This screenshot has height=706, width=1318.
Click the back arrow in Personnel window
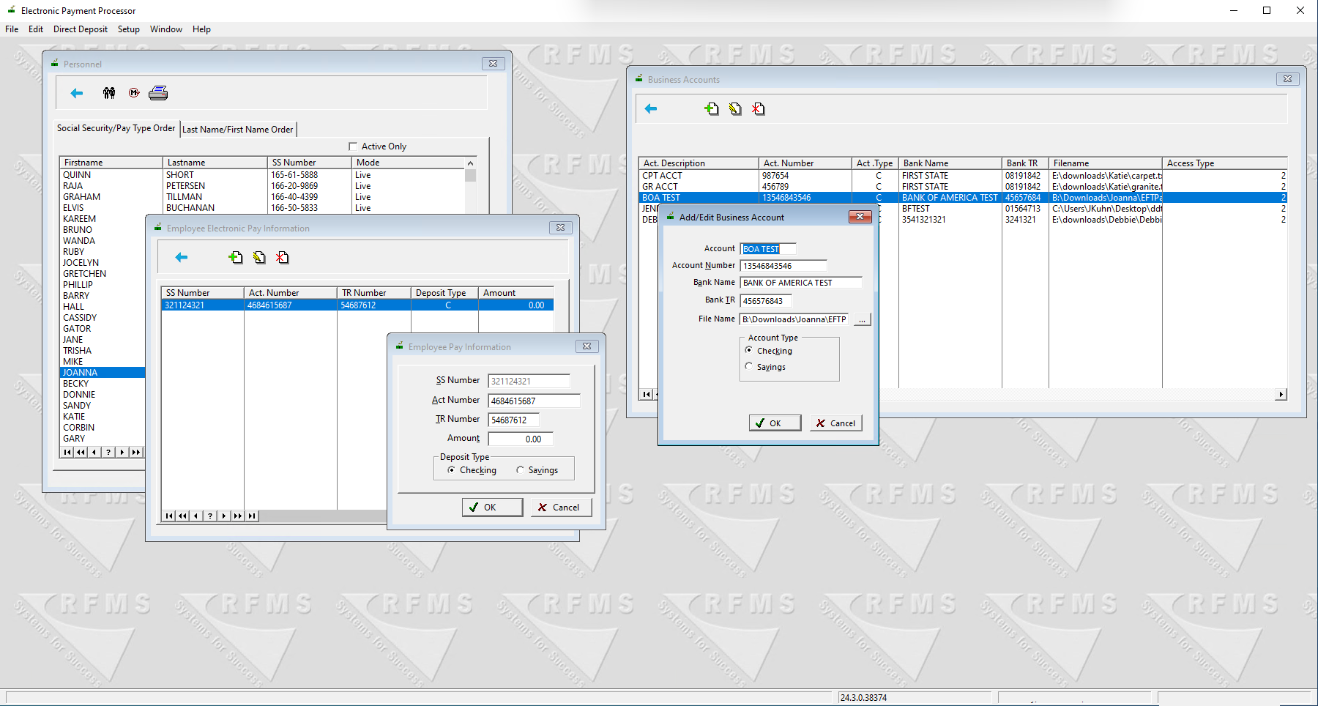tap(76, 92)
